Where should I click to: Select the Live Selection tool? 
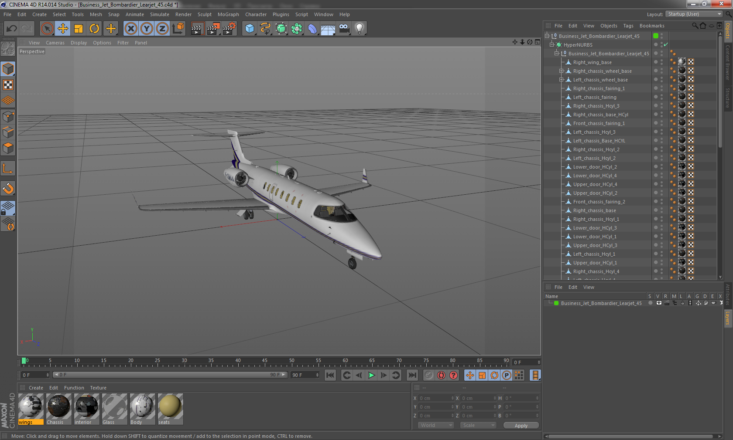[x=47, y=29]
